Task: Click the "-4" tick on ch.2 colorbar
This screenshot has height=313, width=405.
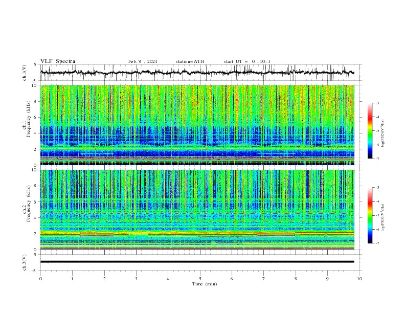Action: (377, 202)
